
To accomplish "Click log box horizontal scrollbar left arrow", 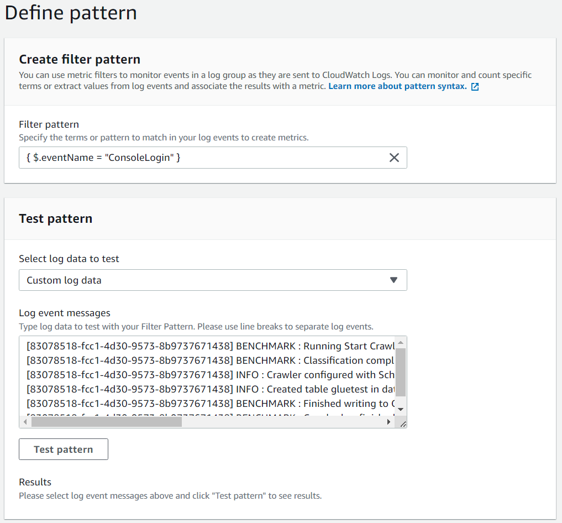I will 25,422.
